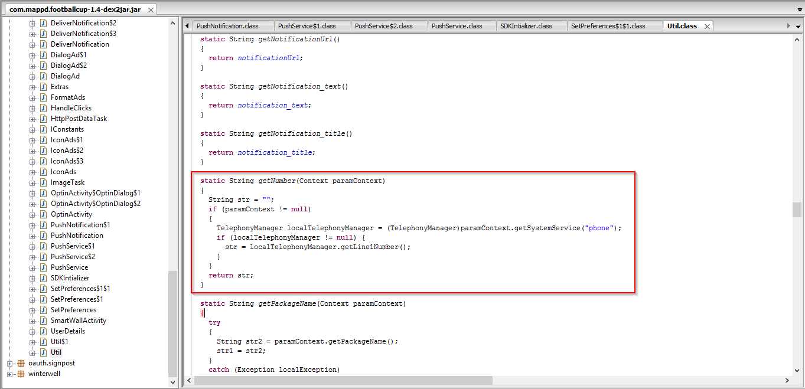
Task: Expand the winterwell package node
Action: click(x=10, y=374)
